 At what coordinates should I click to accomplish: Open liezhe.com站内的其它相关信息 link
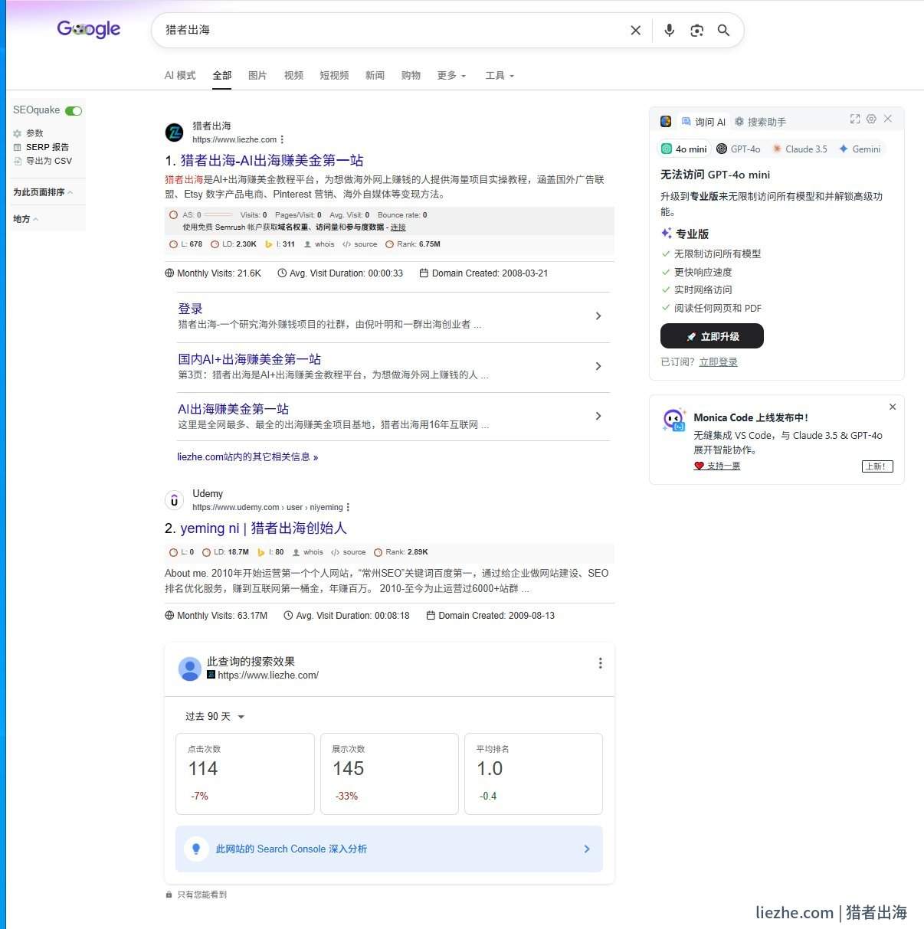pos(247,456)
